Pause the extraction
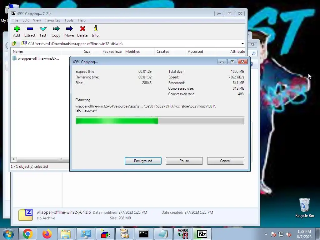320x240 pixels. pos(184,161)
